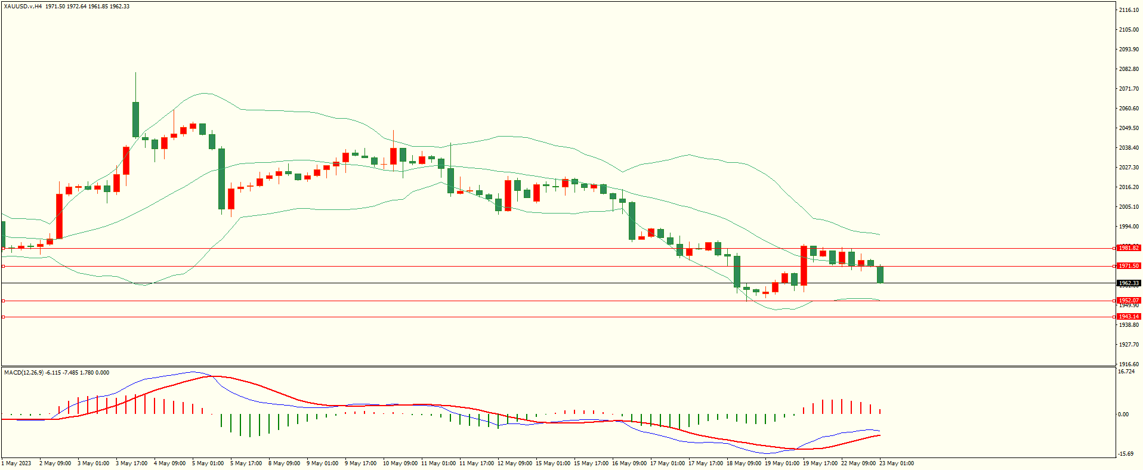The width and height of the screenshot is (1143, 470).
Task: Click the 4 May 09:00 time label
Action: click(169, 463)
